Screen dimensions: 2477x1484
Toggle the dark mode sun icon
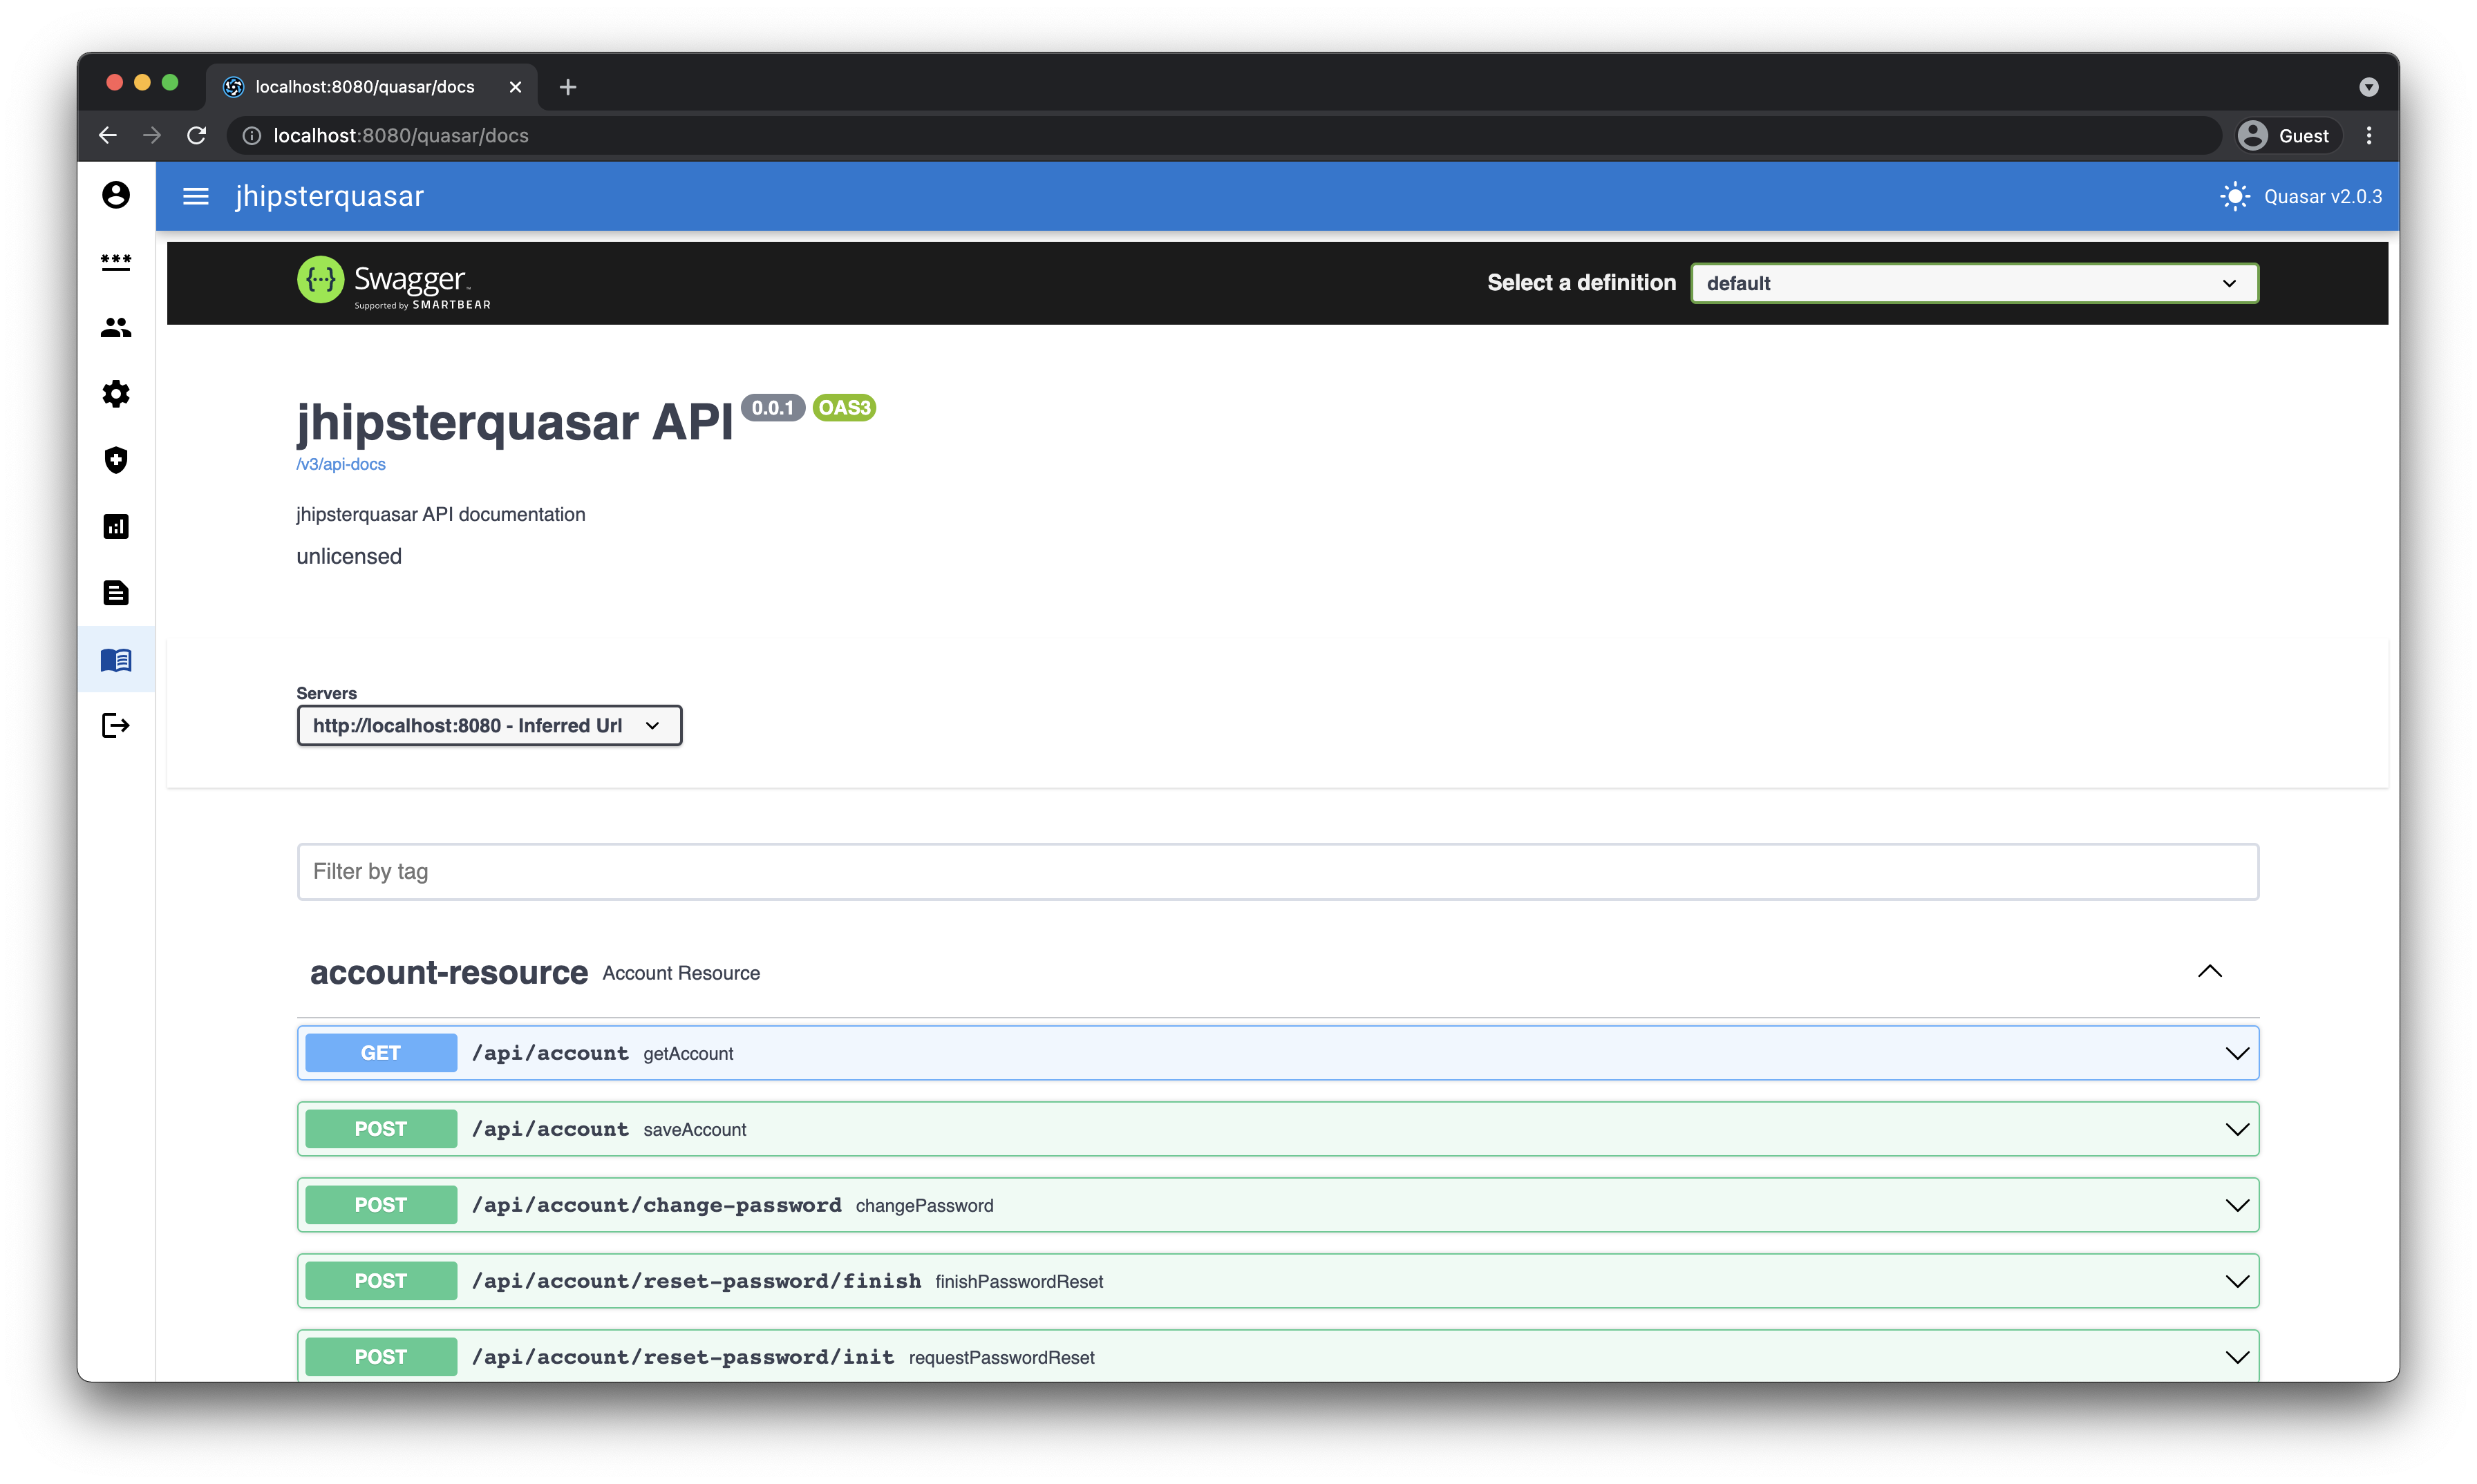[x=2234, y=196]
